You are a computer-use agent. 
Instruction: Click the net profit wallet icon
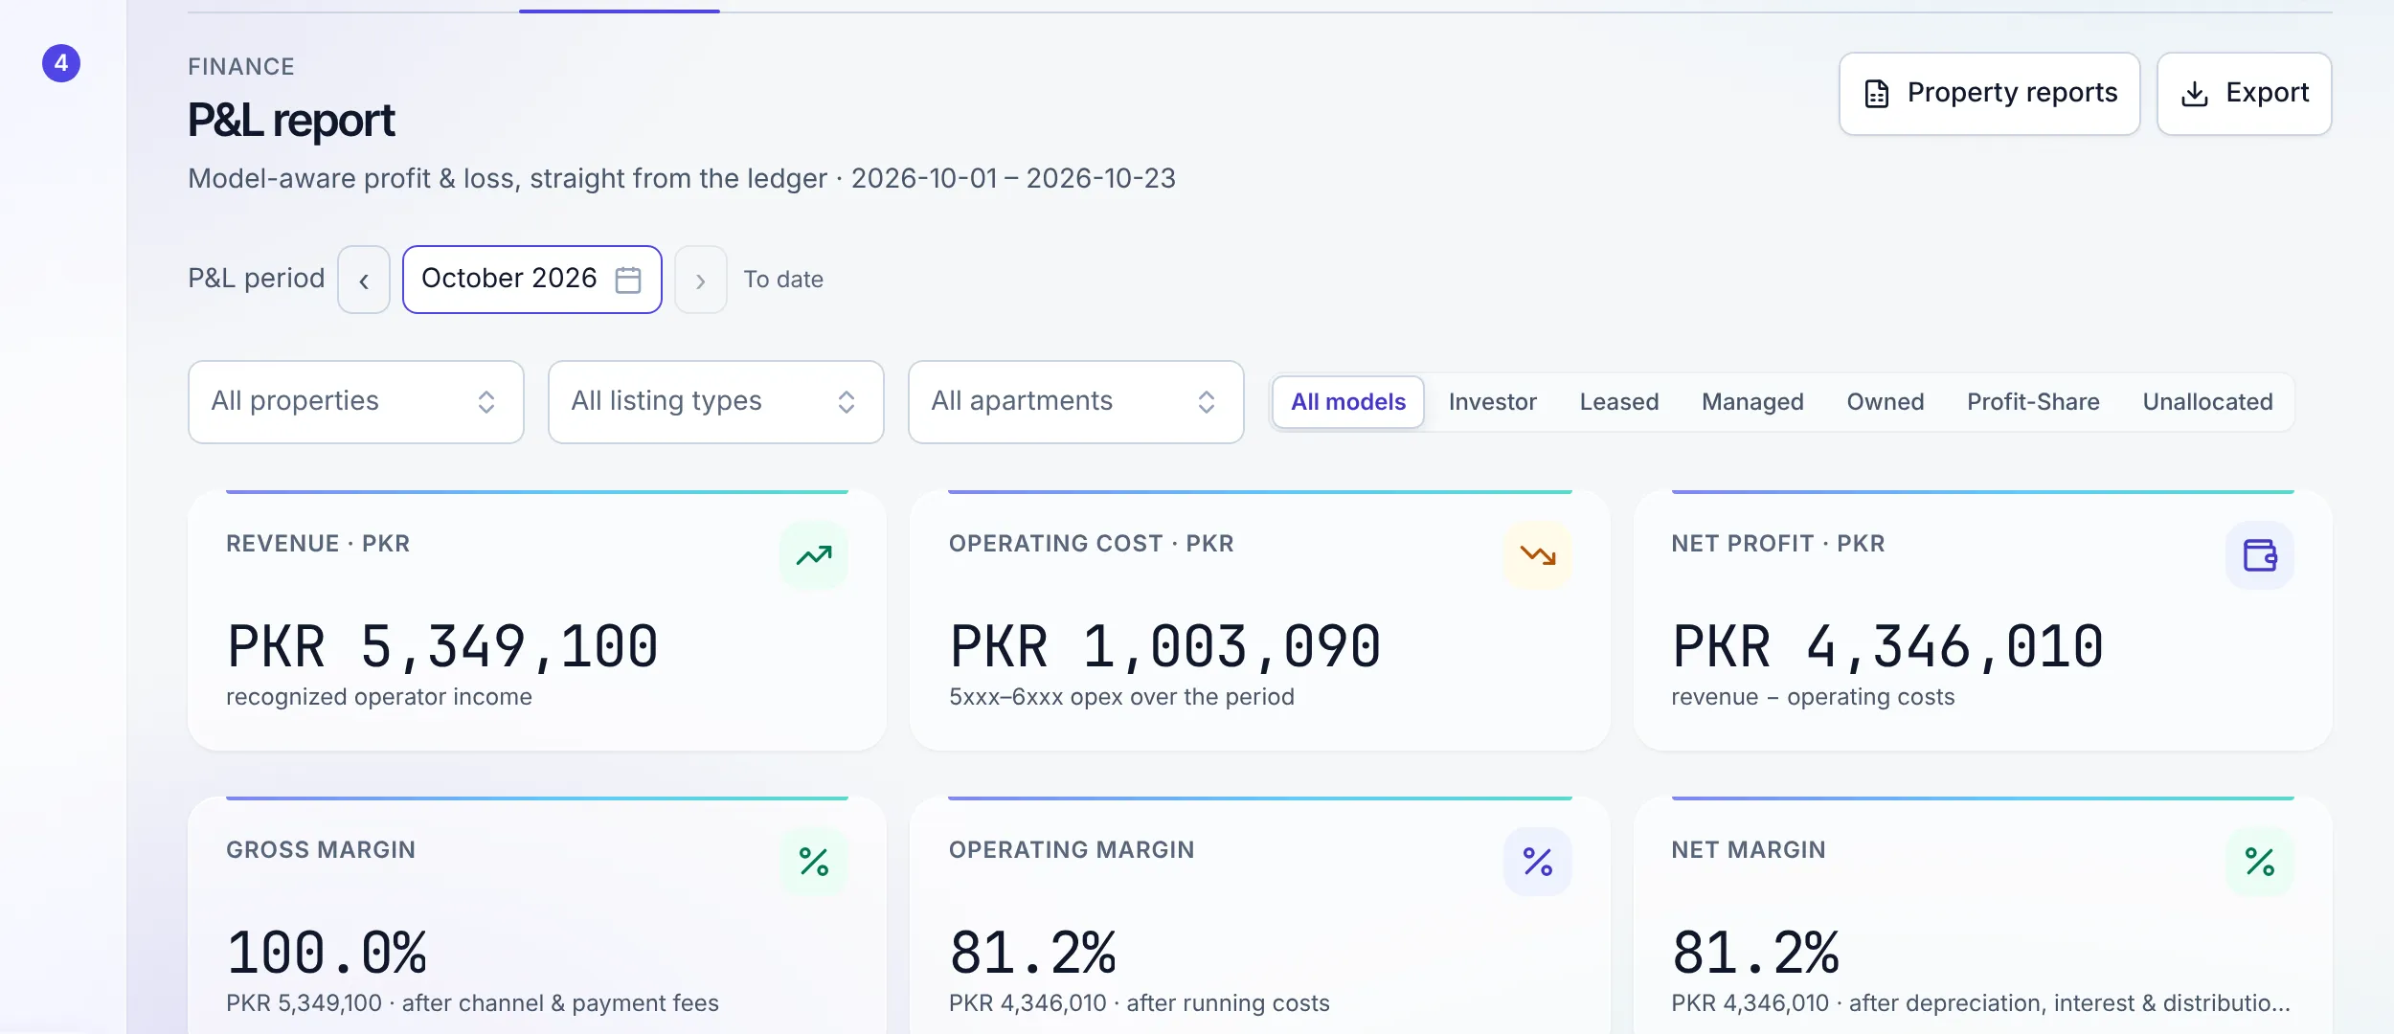[2260, 555]
